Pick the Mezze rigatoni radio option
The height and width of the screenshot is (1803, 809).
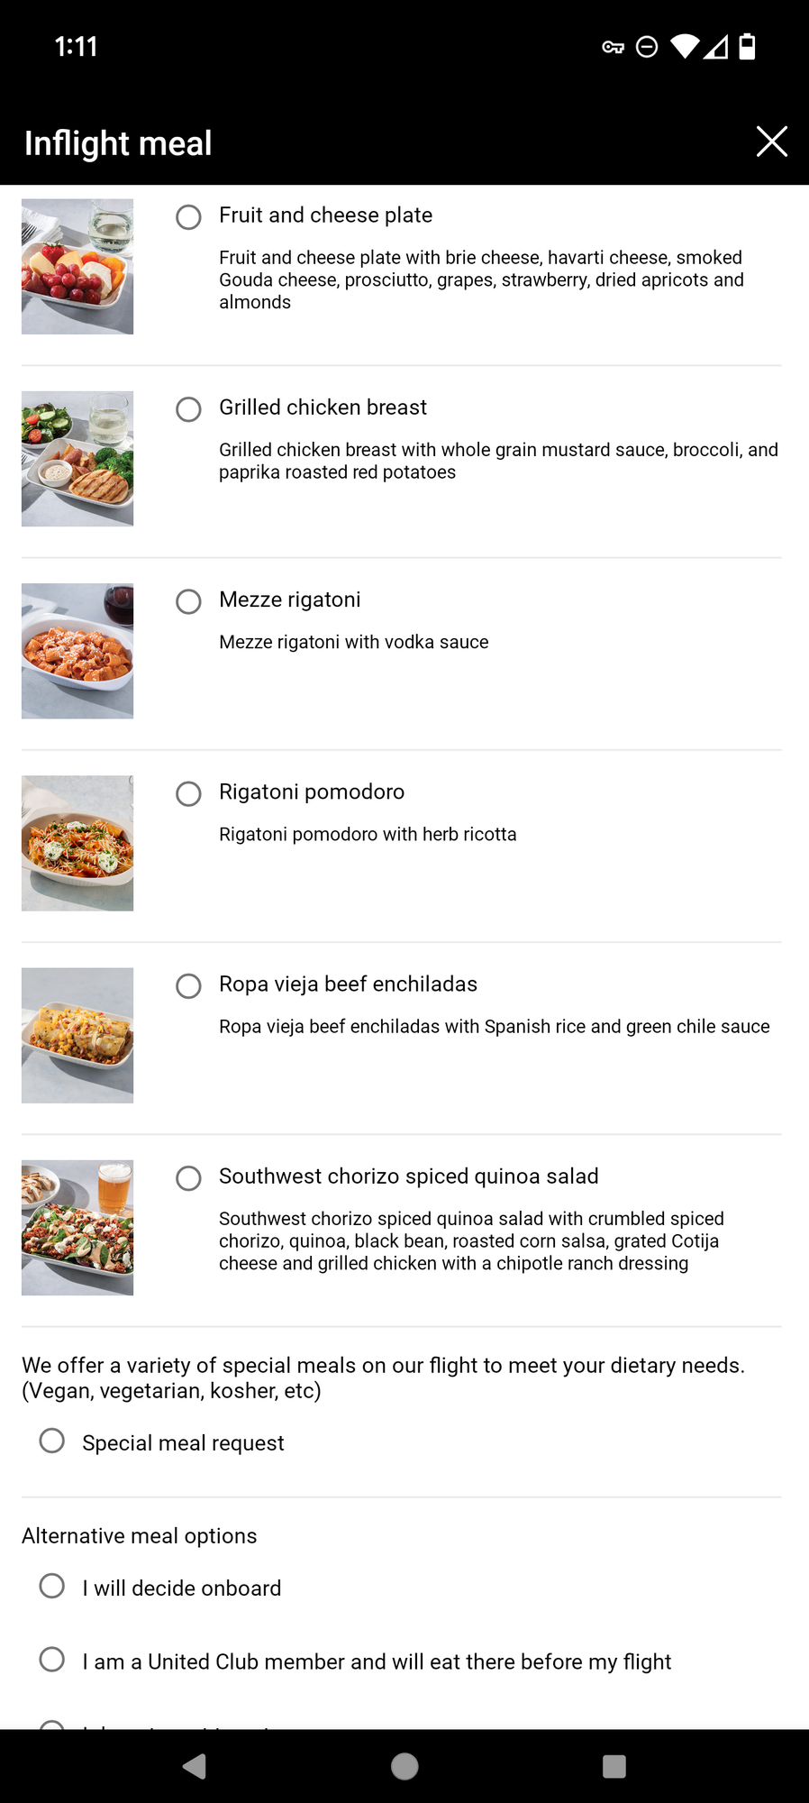188,601
